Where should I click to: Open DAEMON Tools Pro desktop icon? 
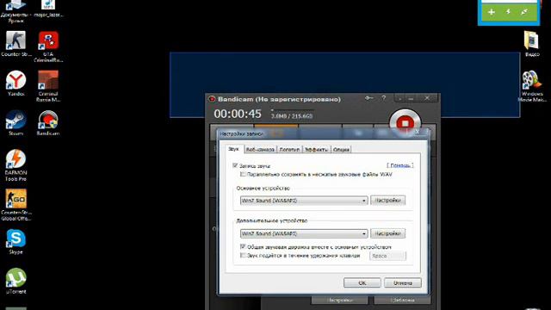click(x=15, y=165)
